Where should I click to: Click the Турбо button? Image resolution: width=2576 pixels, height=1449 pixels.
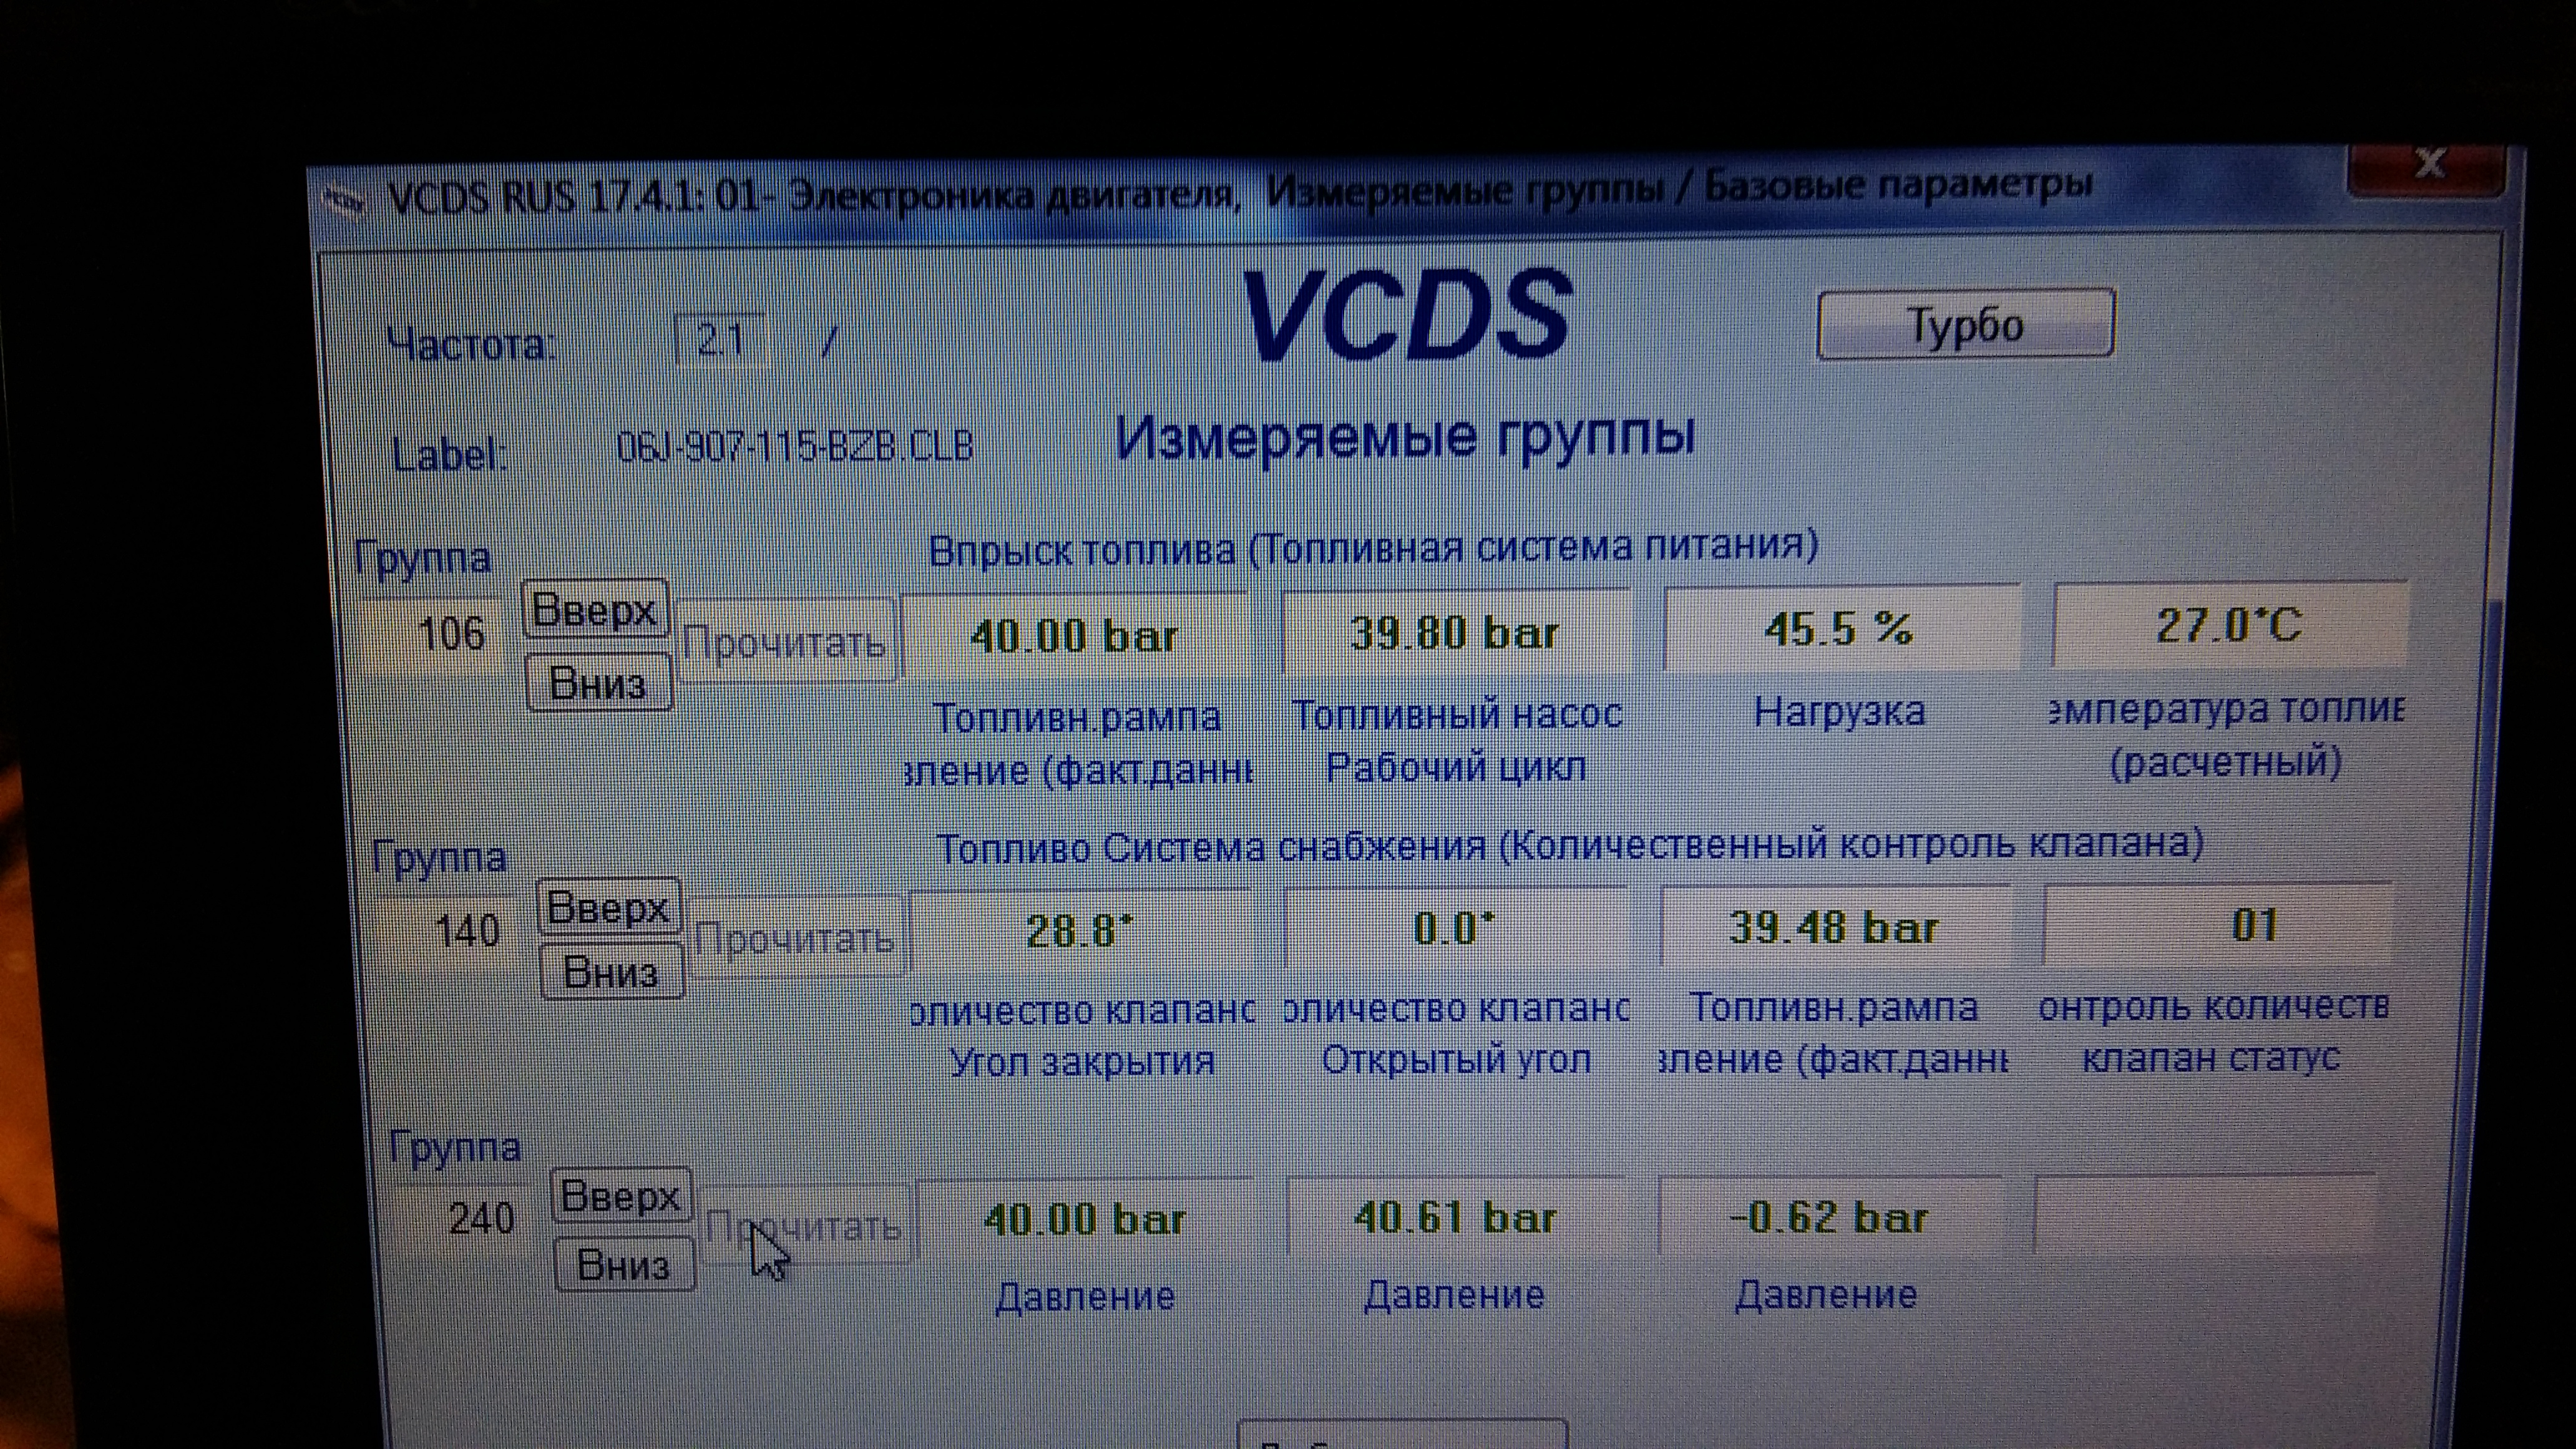[1965, 325]
